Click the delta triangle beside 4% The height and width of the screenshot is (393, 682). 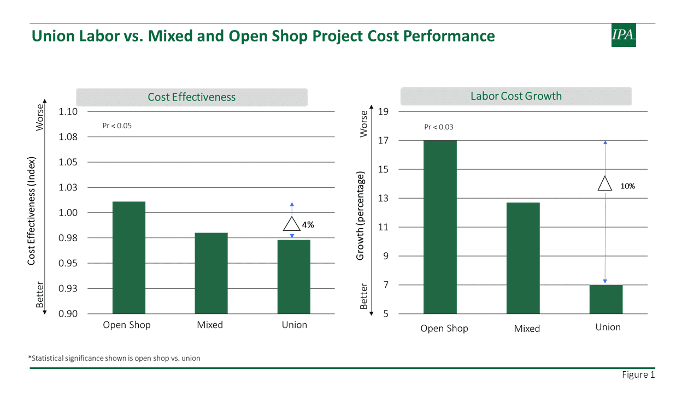click(x=291, y=224)
